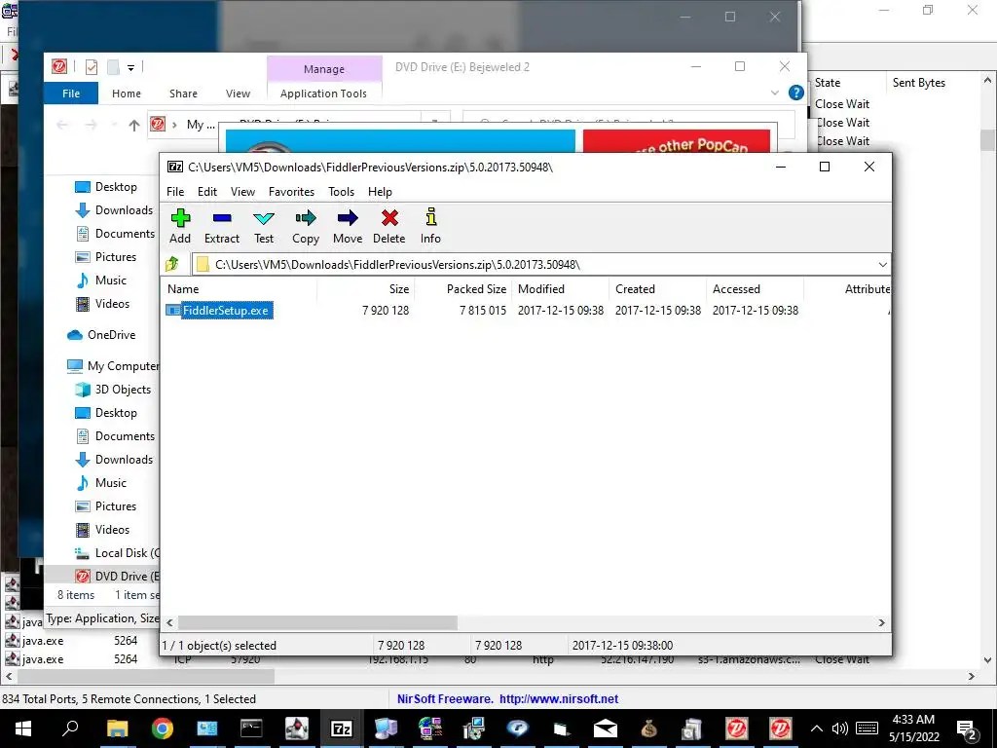Viewport: 997px width, 748px height.
Task: Sort by the Sent Bytes column in the background window
Action: point(919,83)
